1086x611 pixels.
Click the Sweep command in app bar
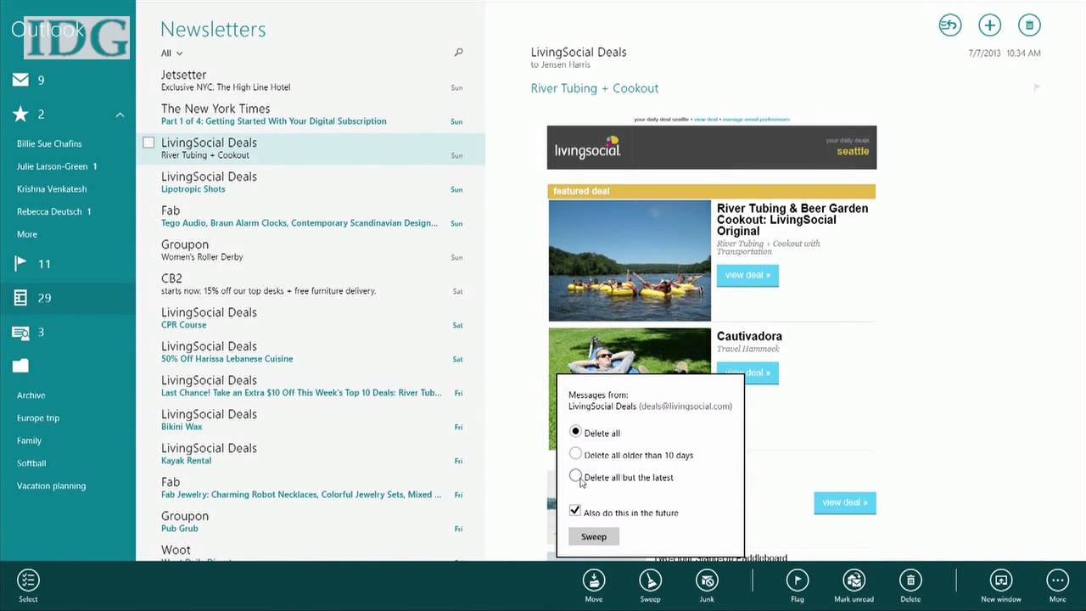point(650,586)
